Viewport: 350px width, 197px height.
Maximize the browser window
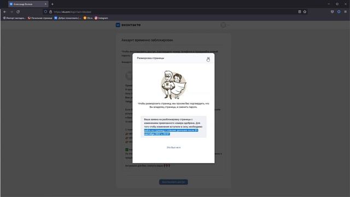click(337, 4)
